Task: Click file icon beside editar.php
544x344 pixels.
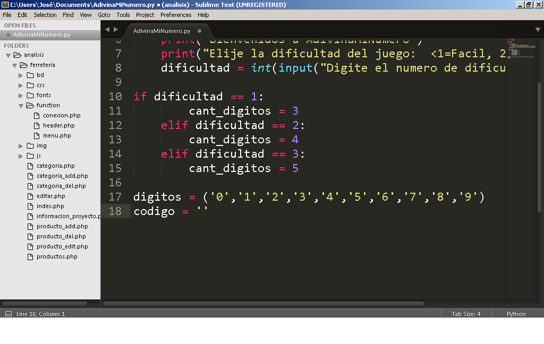Action: coord(30,196)
